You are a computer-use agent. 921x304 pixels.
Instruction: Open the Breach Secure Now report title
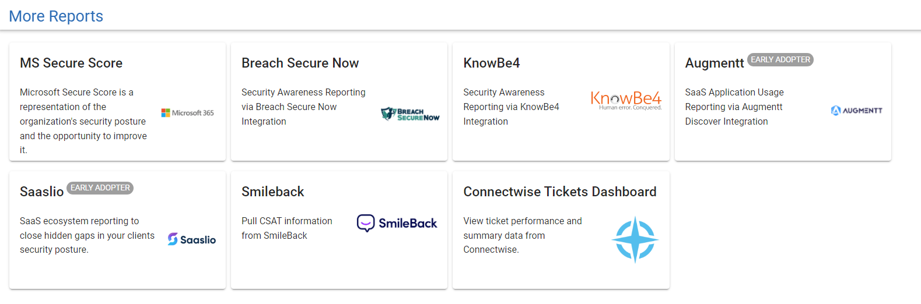point(300,63)
